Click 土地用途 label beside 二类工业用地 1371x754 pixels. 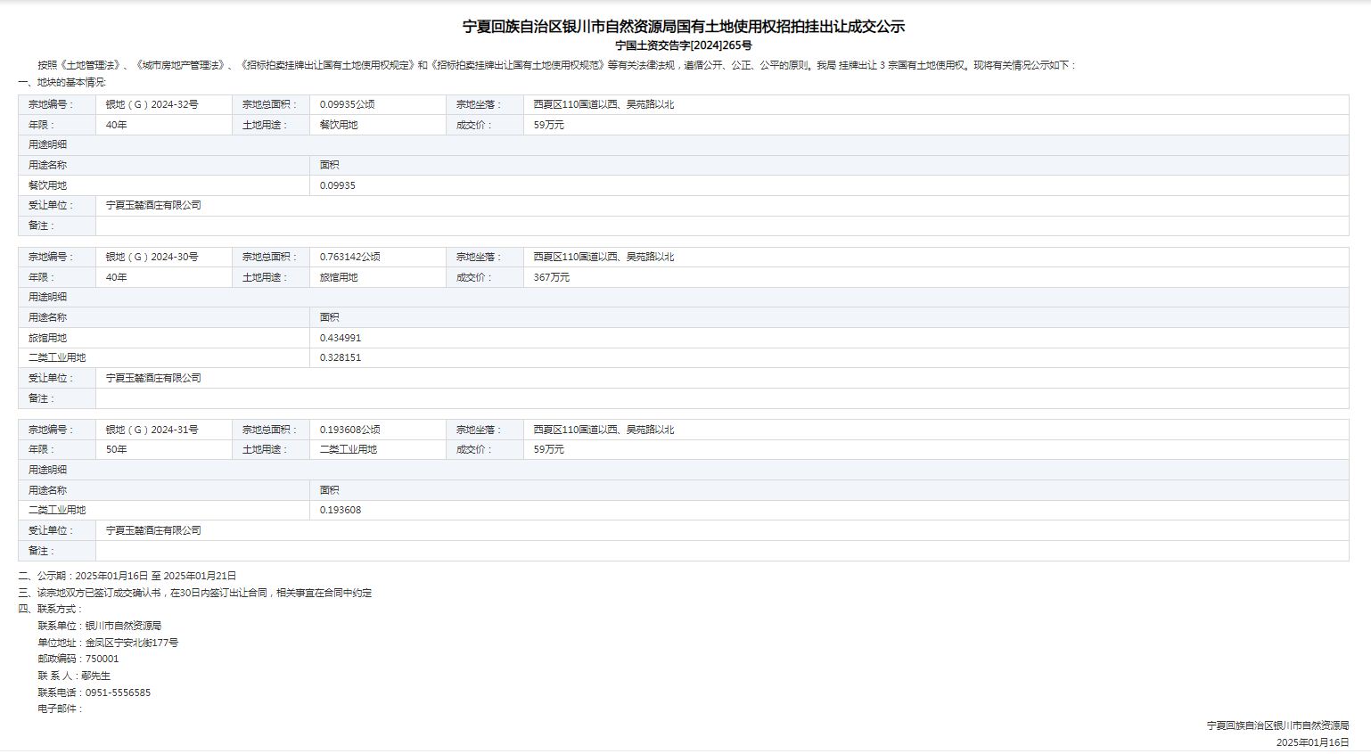point(265,449)
